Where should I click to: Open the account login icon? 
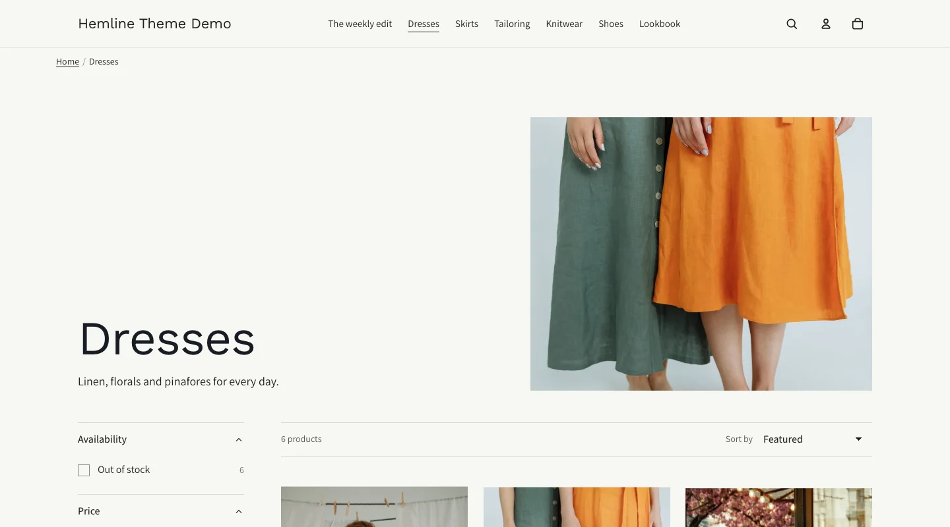click(x=825, y=24)
